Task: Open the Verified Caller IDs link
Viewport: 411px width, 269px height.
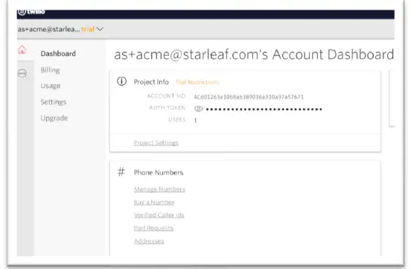Action: [159, 215]
